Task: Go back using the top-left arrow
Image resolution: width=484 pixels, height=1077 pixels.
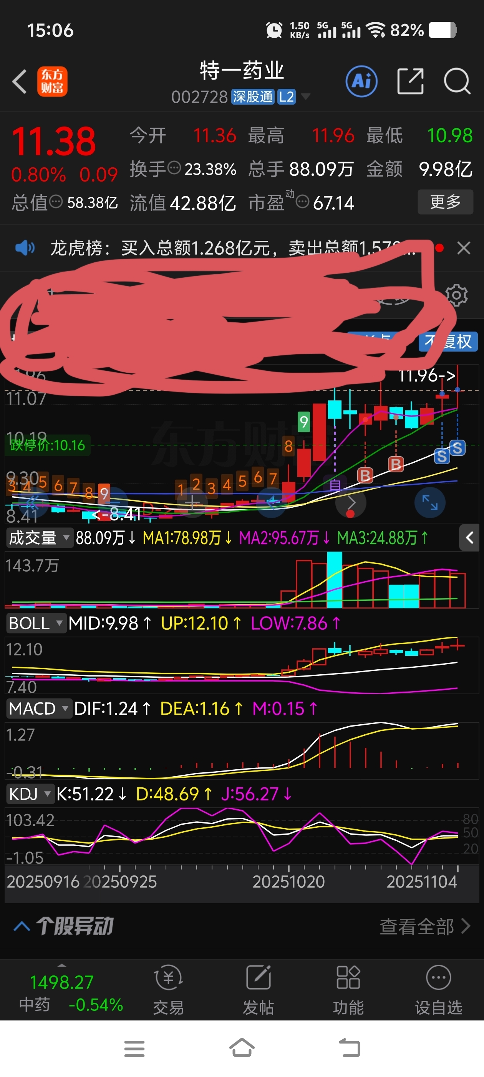Action: [x=20, y=81]
